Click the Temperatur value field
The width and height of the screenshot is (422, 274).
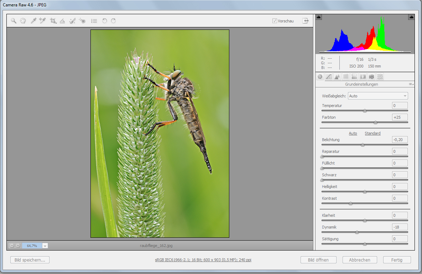(400, 105)
